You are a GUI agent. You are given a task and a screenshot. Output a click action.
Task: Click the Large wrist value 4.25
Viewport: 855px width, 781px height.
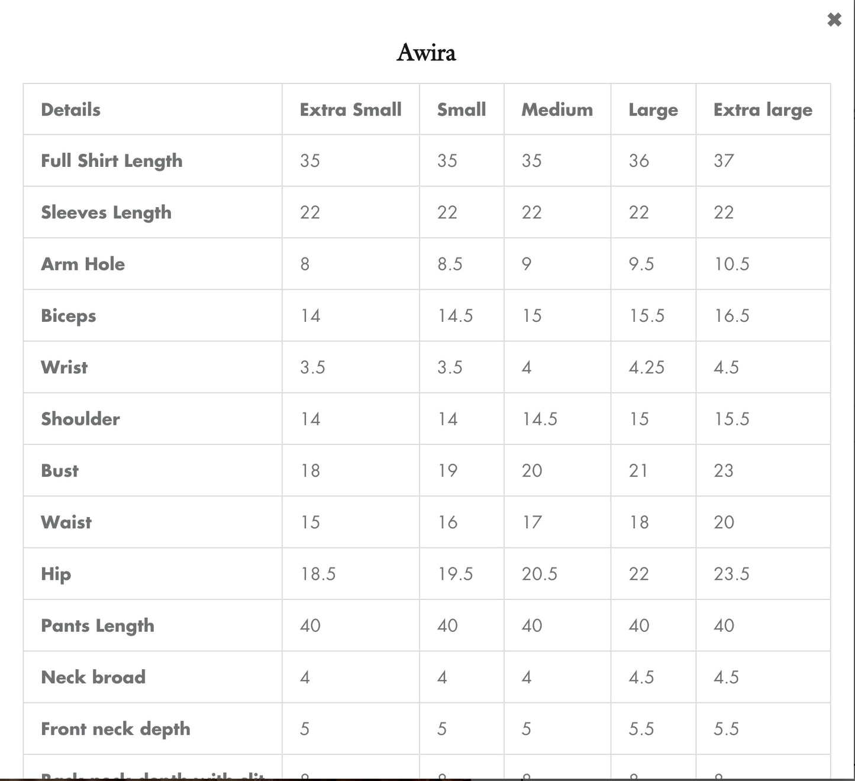[646, 367]
